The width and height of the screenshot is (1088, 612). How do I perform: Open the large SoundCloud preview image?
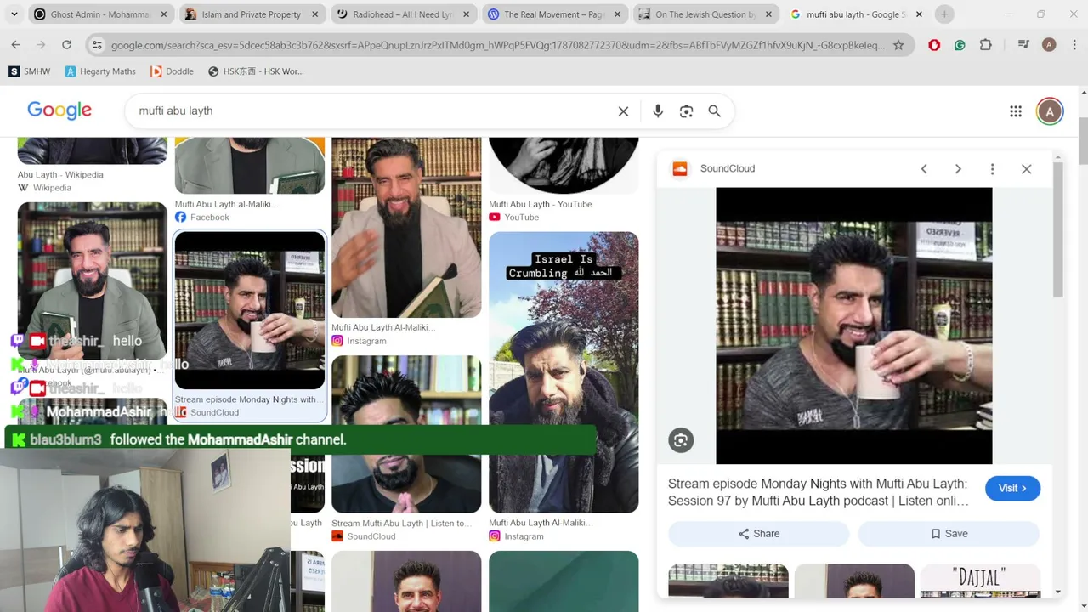tap(853, 326)
